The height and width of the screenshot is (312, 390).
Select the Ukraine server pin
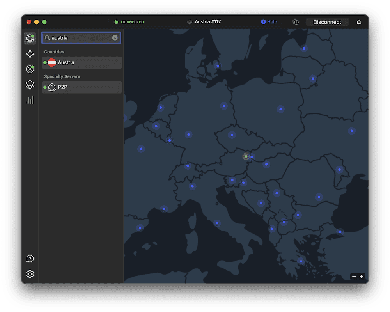pyautogui.click(x=352, y=131)
